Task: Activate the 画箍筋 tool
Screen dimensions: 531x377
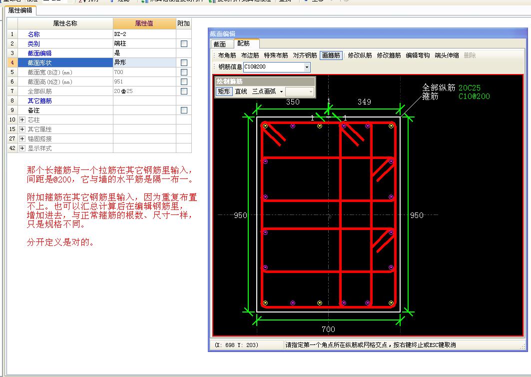Action: [331, 55]
